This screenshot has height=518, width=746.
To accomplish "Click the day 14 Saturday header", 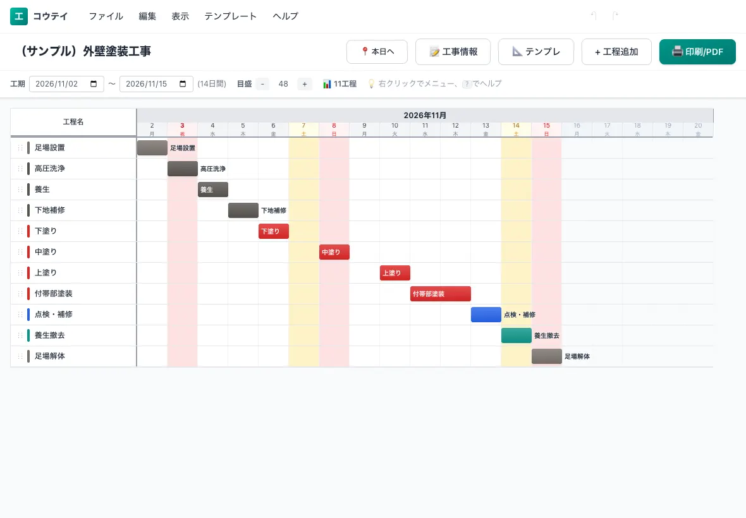I will point(517,129).
